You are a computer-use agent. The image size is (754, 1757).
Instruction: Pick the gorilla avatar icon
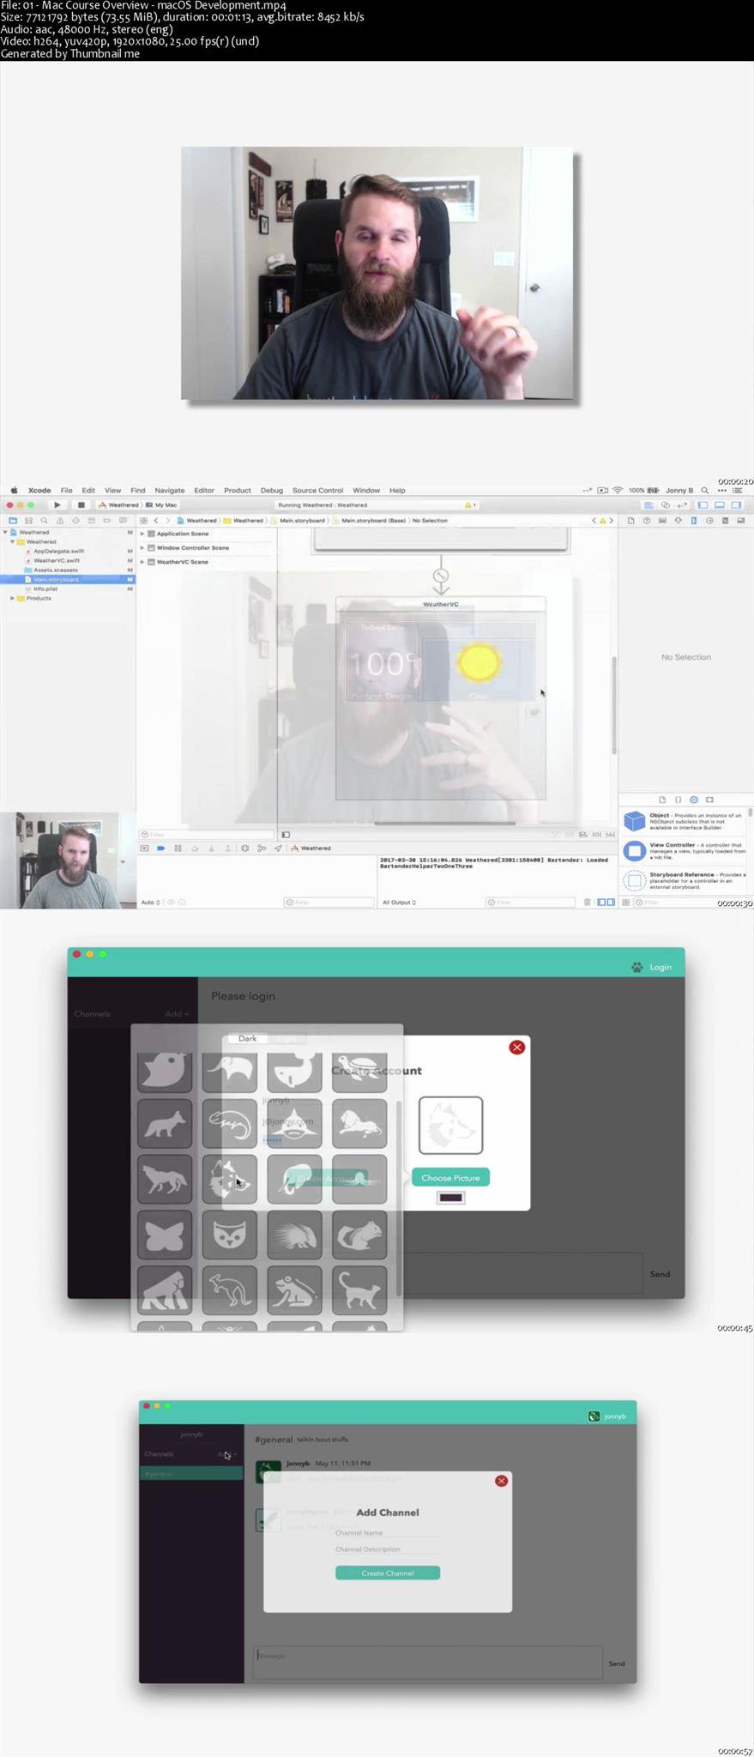coord(165,1290)
